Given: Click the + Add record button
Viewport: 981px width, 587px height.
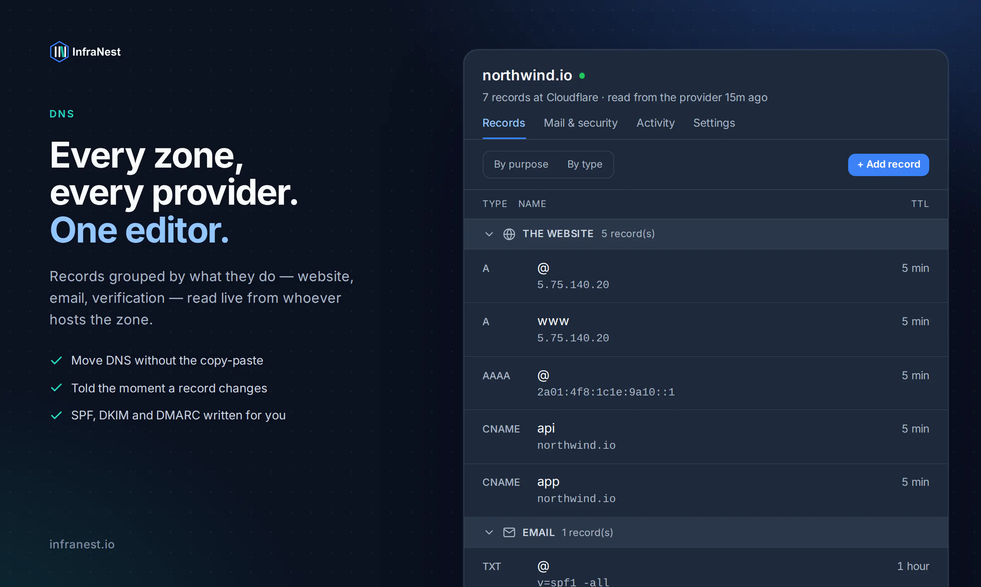Looking at the screenshot, I should [x=888, y=165].
